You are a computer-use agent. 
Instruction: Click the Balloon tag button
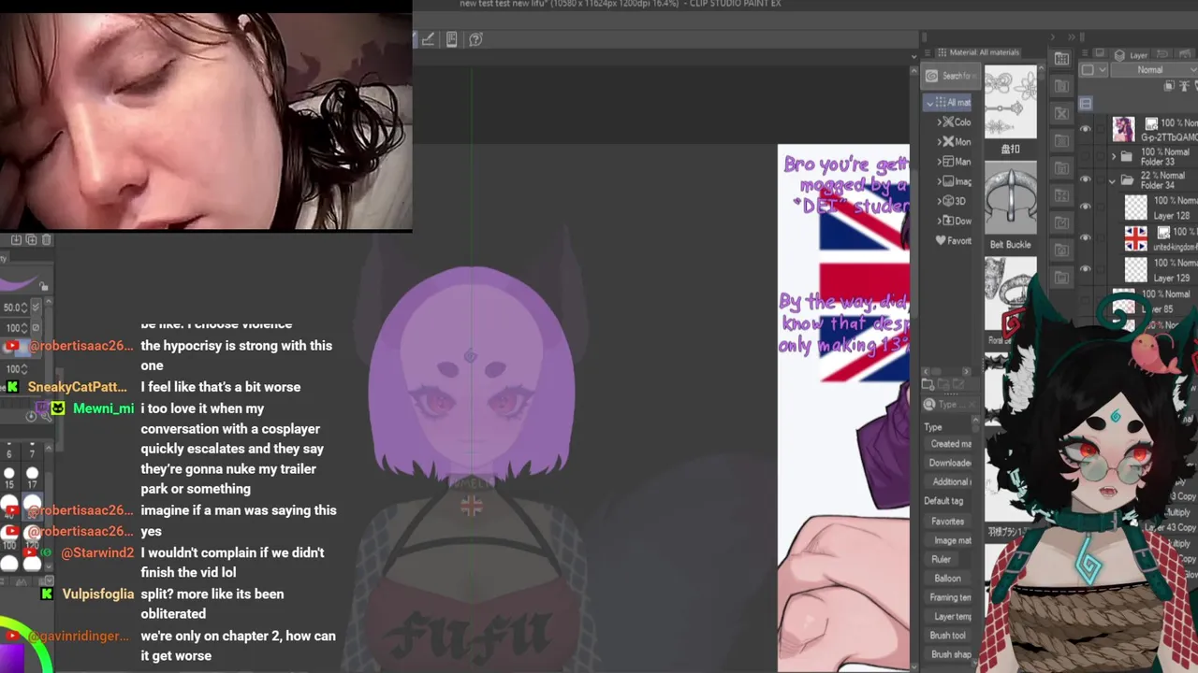coord(947,579)
